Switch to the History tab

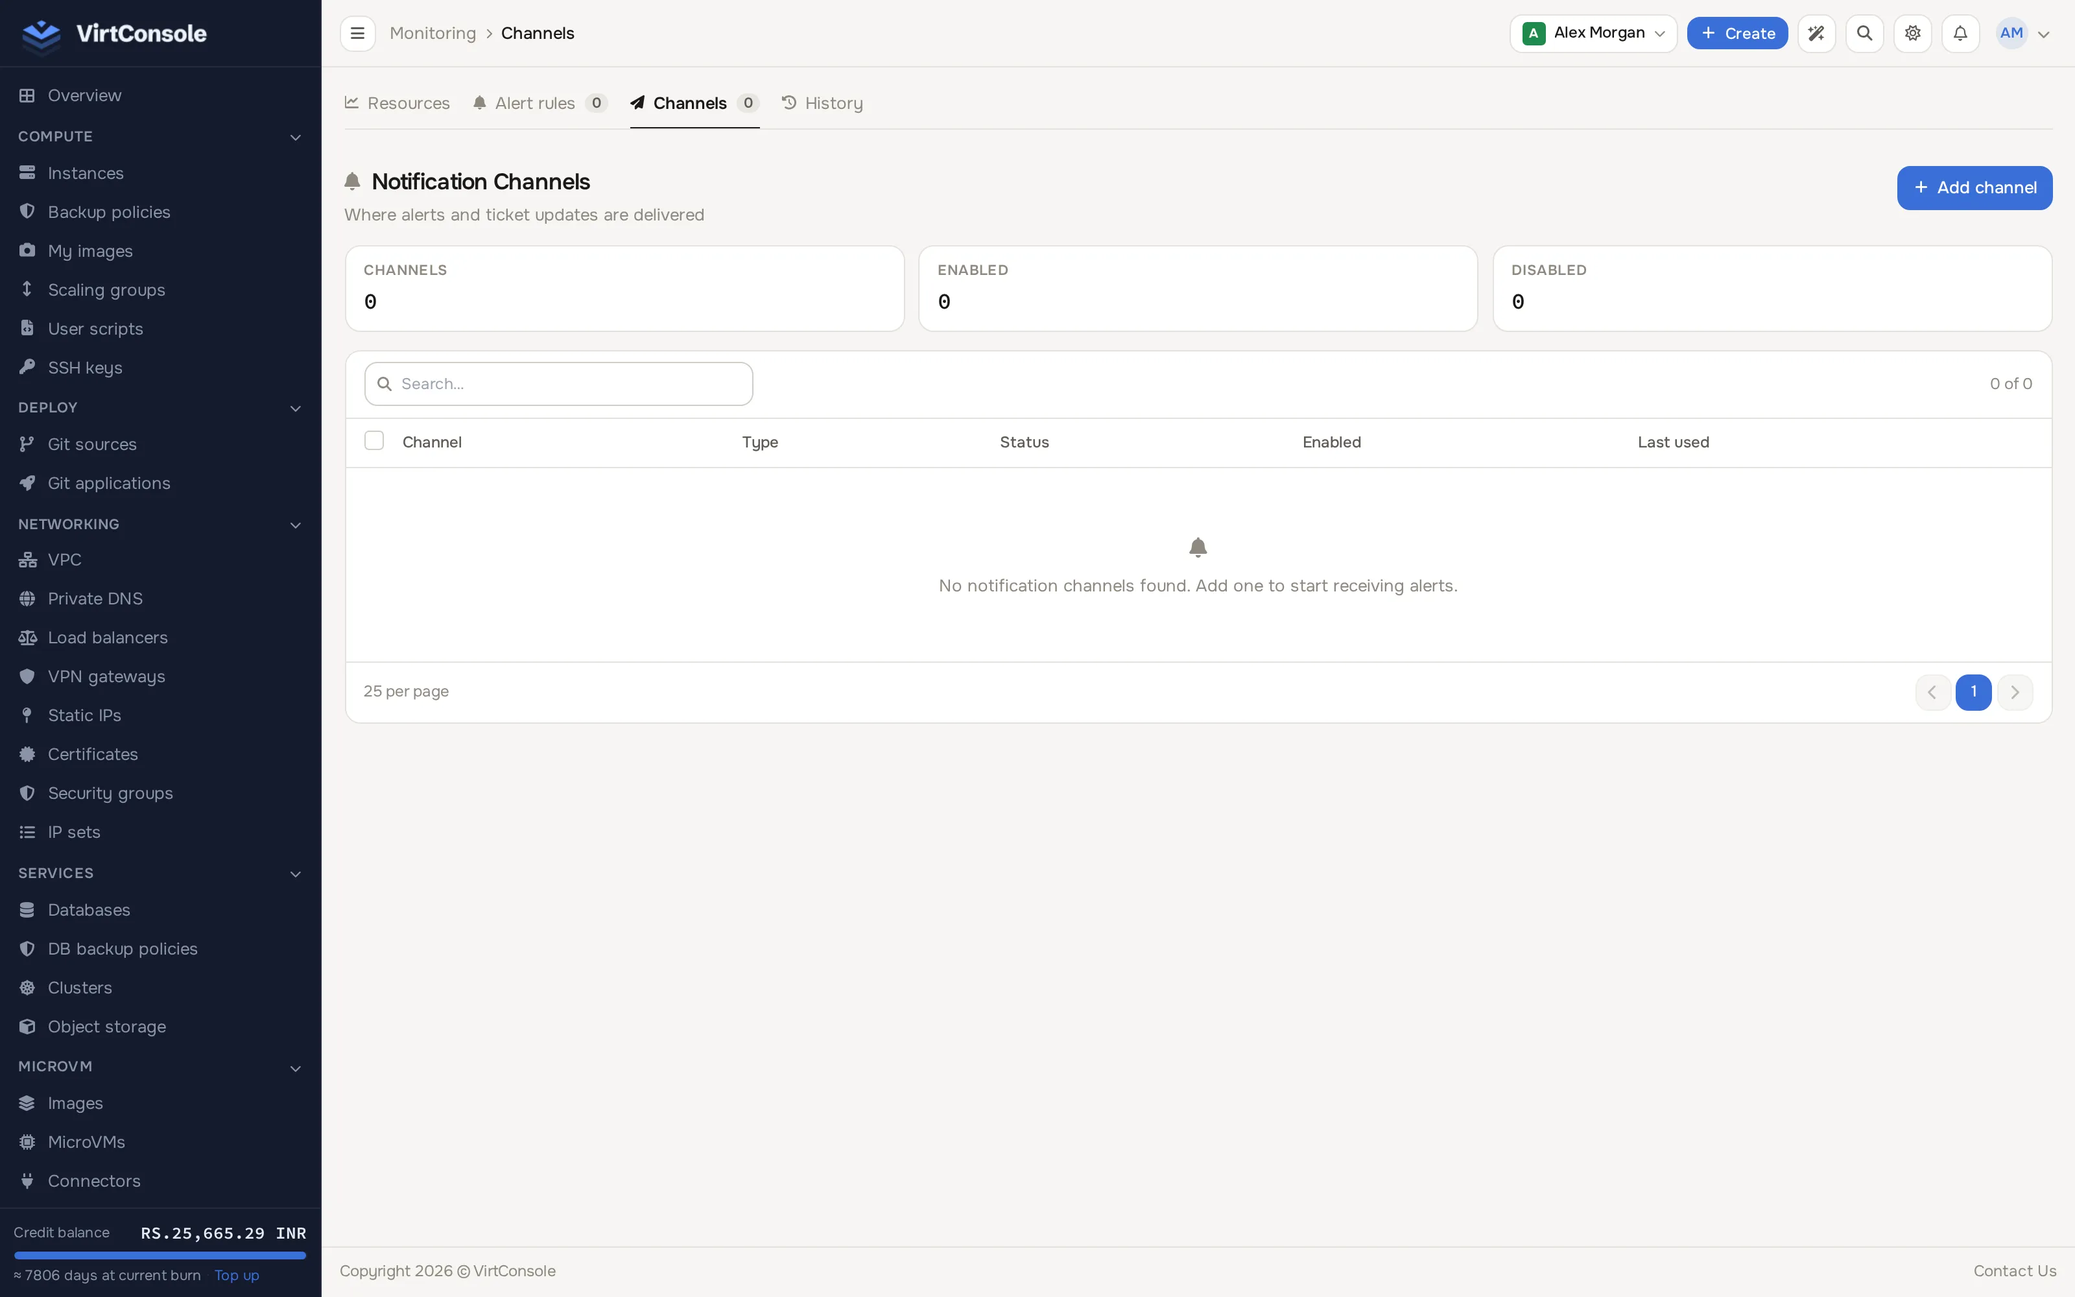click(822, 103)
